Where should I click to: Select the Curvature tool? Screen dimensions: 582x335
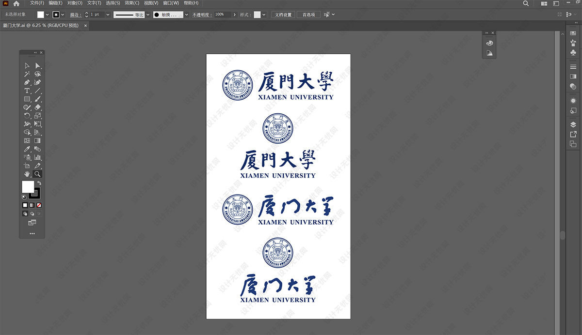coord(38,82)
